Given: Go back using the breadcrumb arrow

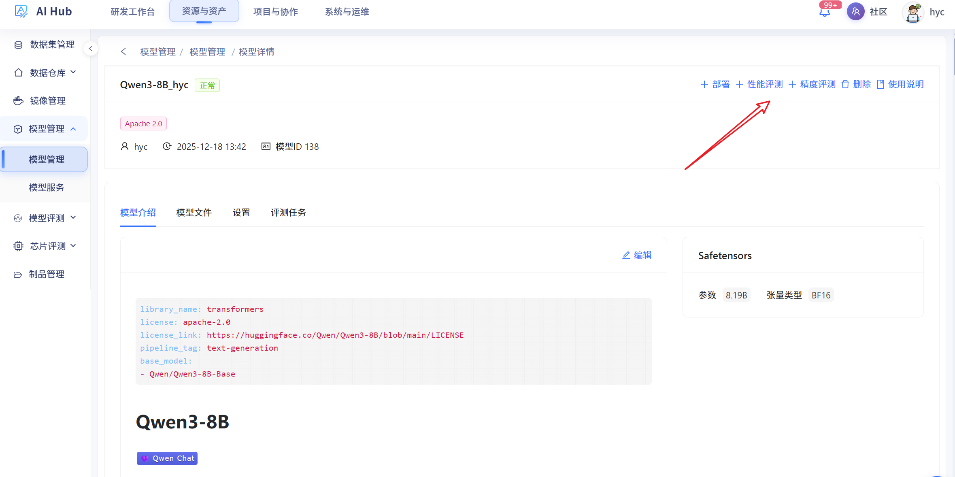Looking at the screenshot, I should (123, 51).
